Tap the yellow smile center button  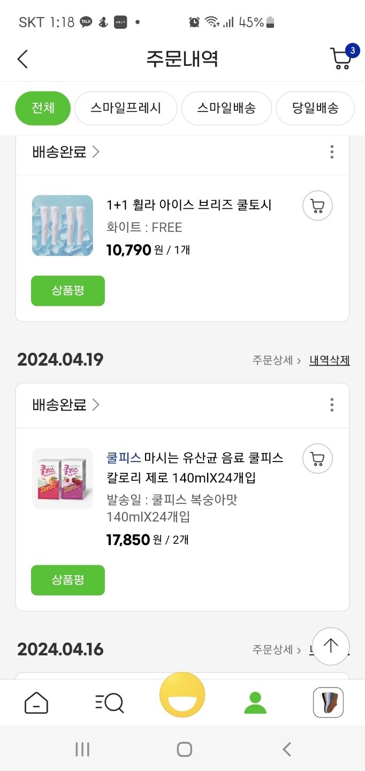[x=182, y=695]
